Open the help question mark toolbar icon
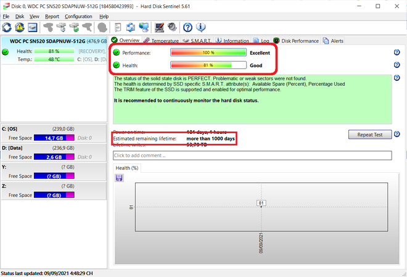Screen dimensions: 407x277 click(x=188, y=27)
